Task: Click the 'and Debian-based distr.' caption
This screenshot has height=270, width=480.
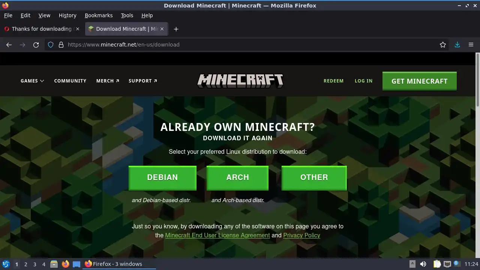Action: (161, 200)
